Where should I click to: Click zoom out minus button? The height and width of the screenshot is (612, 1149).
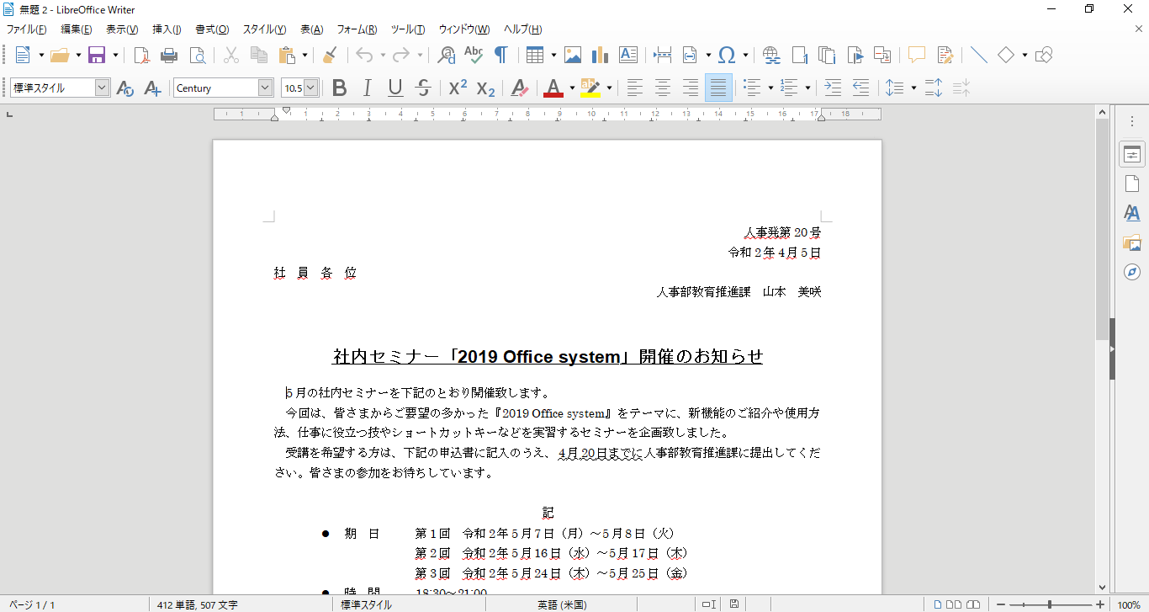tap(1000, 604)
